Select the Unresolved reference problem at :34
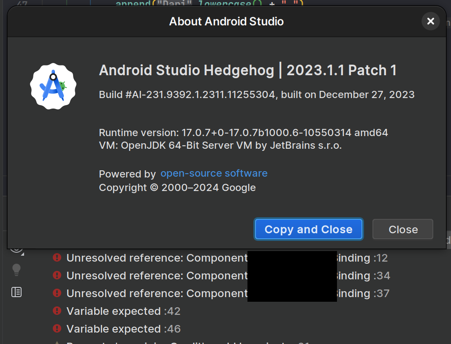The width and height of the screenshot is (451, 344). coord(156,276)
